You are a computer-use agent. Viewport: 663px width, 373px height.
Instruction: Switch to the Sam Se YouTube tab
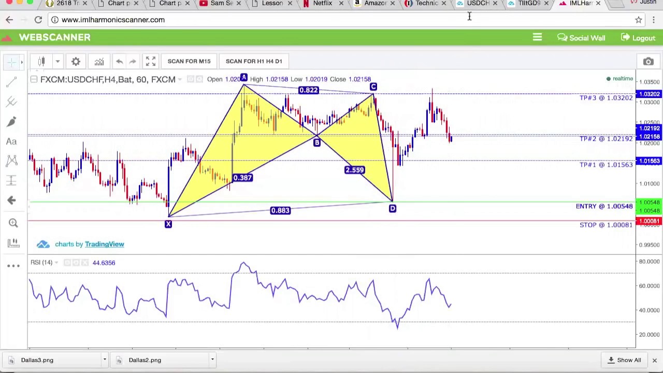coord(221,4)
